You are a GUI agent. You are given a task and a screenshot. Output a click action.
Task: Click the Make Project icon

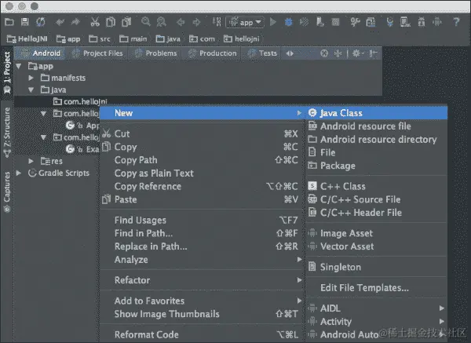[217, 22]
